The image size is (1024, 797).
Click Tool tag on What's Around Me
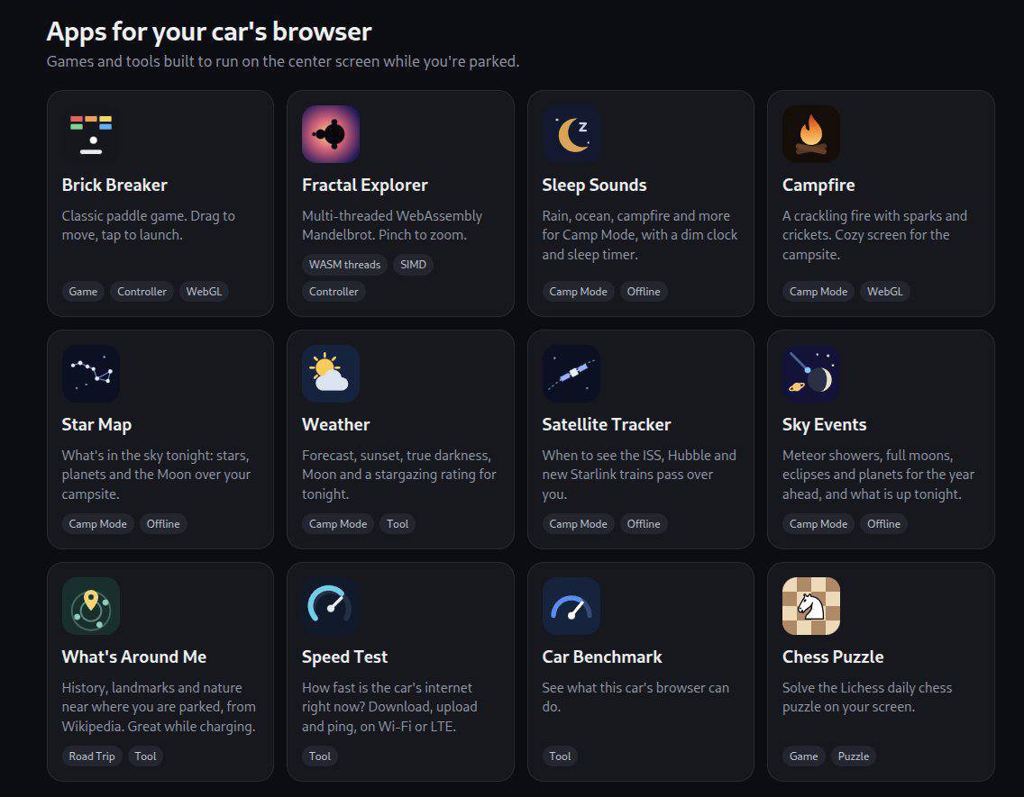[145, 756]
